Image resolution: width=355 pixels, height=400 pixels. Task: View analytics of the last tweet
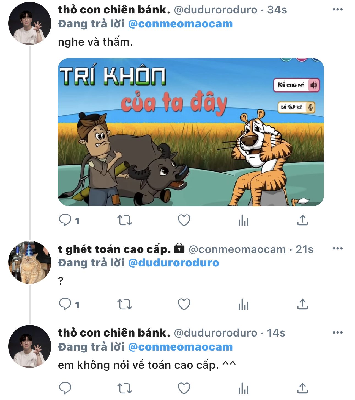click(244, 388)
